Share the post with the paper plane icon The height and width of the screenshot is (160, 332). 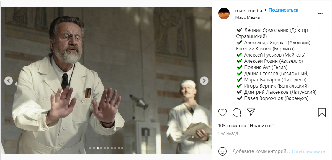[251, 112]
